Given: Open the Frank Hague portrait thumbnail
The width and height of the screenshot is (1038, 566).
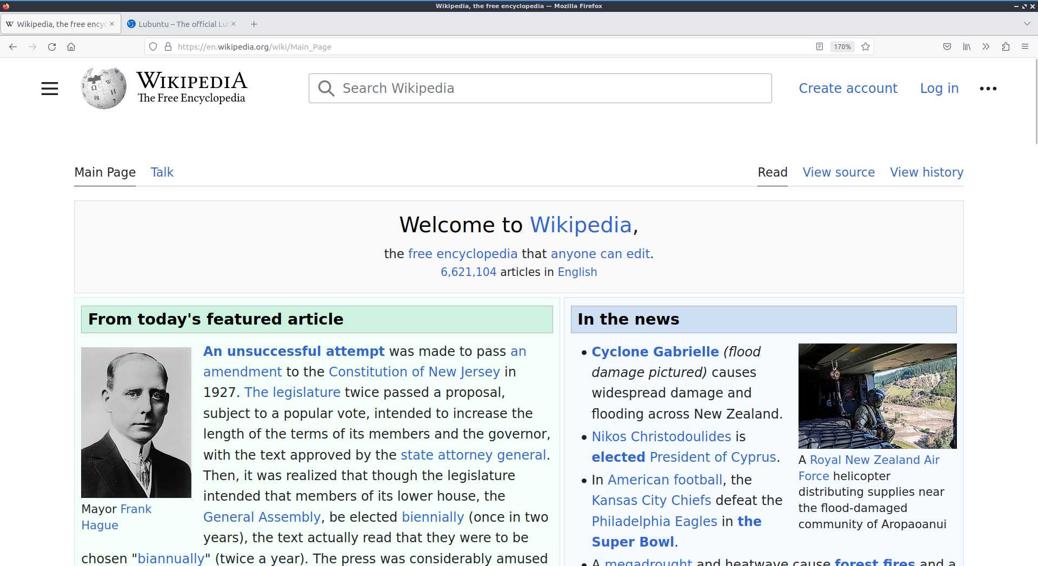Looking at the screenshot, I should 136,422.
